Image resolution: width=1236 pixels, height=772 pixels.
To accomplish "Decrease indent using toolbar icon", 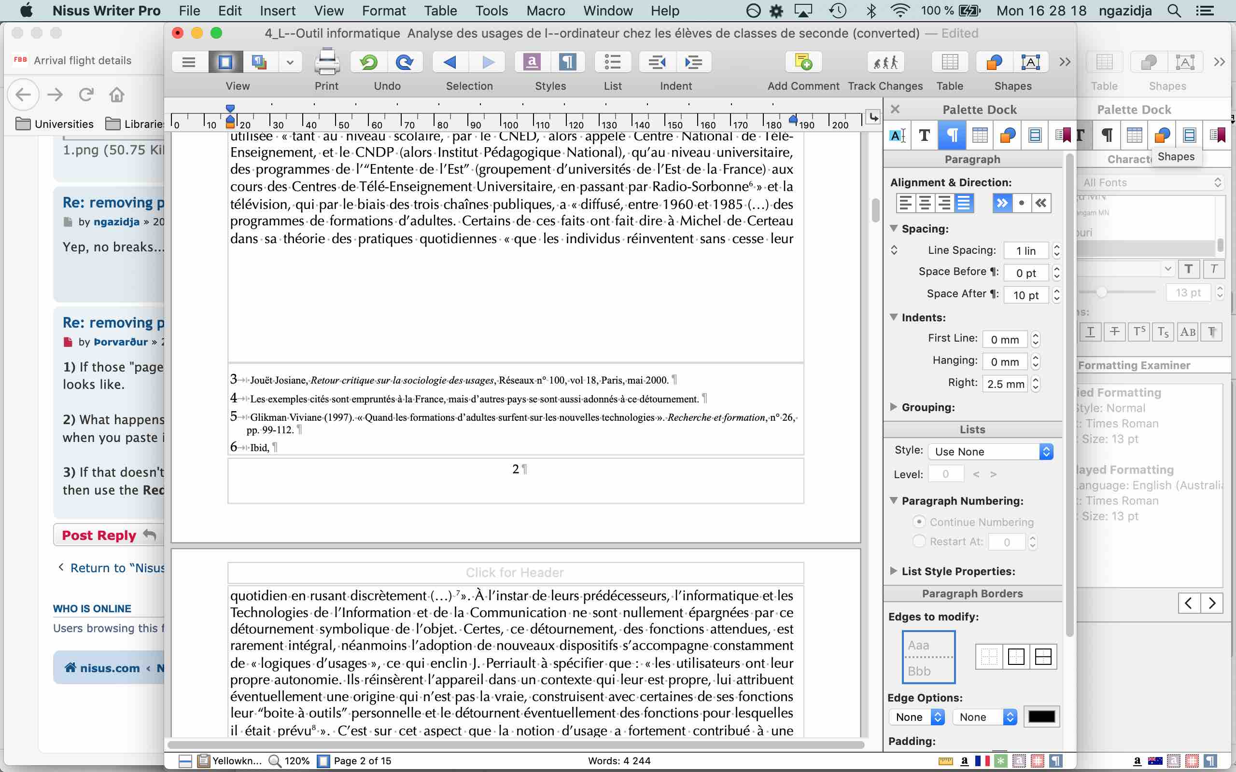I will [657, 62].
